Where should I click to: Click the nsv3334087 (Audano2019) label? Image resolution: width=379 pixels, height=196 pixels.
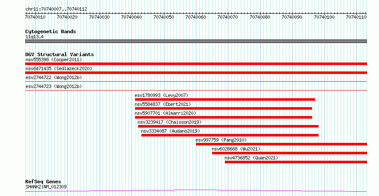(170, 131)
